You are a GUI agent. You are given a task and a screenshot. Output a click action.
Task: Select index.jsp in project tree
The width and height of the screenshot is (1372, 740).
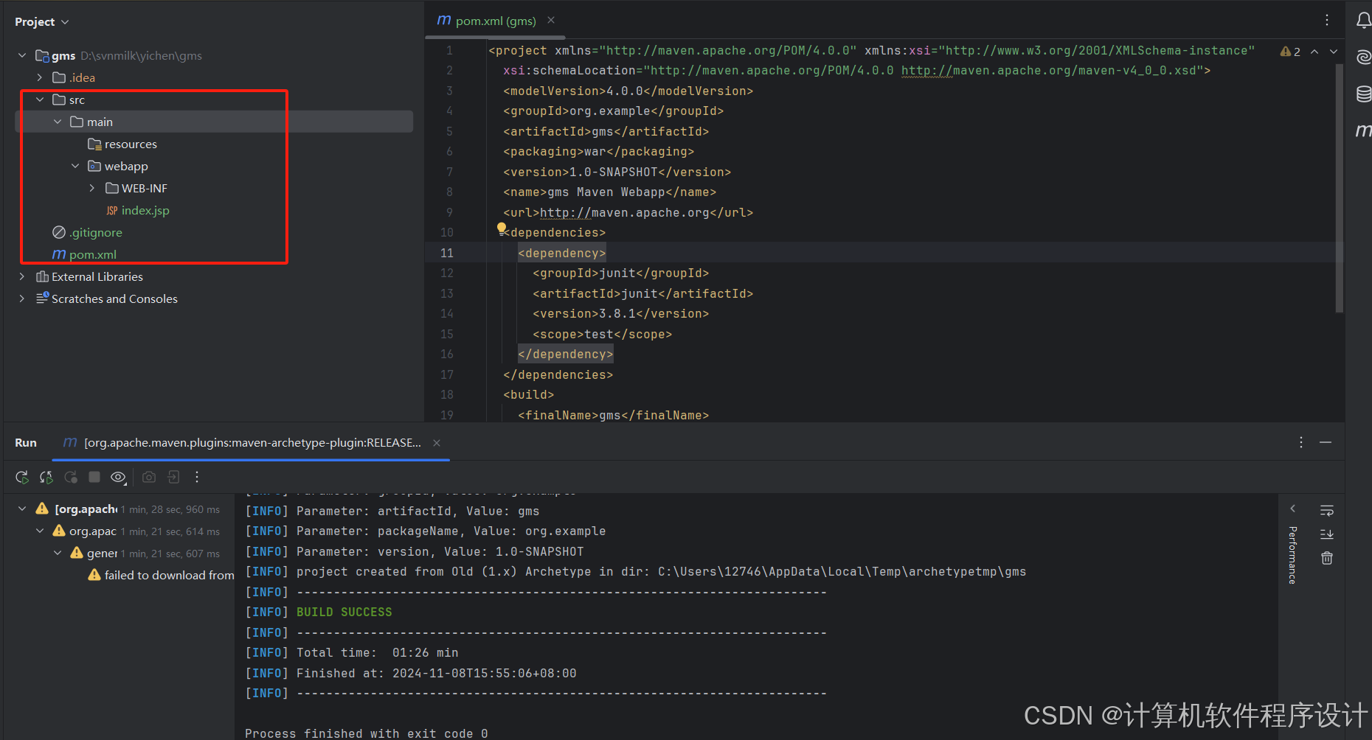click(138, 210)
